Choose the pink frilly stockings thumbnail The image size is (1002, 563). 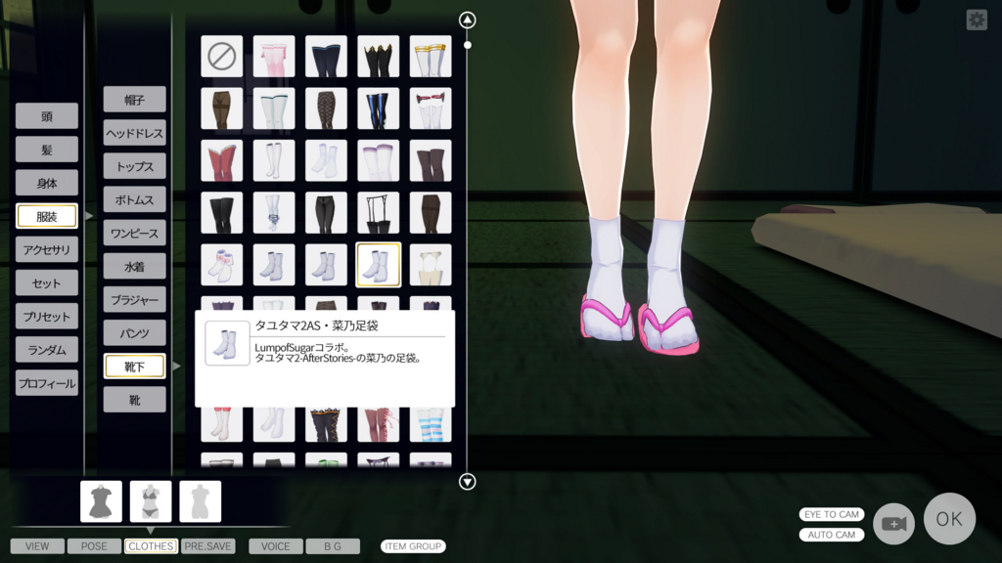coord(274,56)
